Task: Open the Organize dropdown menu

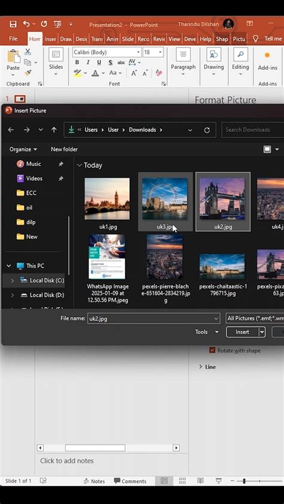Action: pos(23,149)
